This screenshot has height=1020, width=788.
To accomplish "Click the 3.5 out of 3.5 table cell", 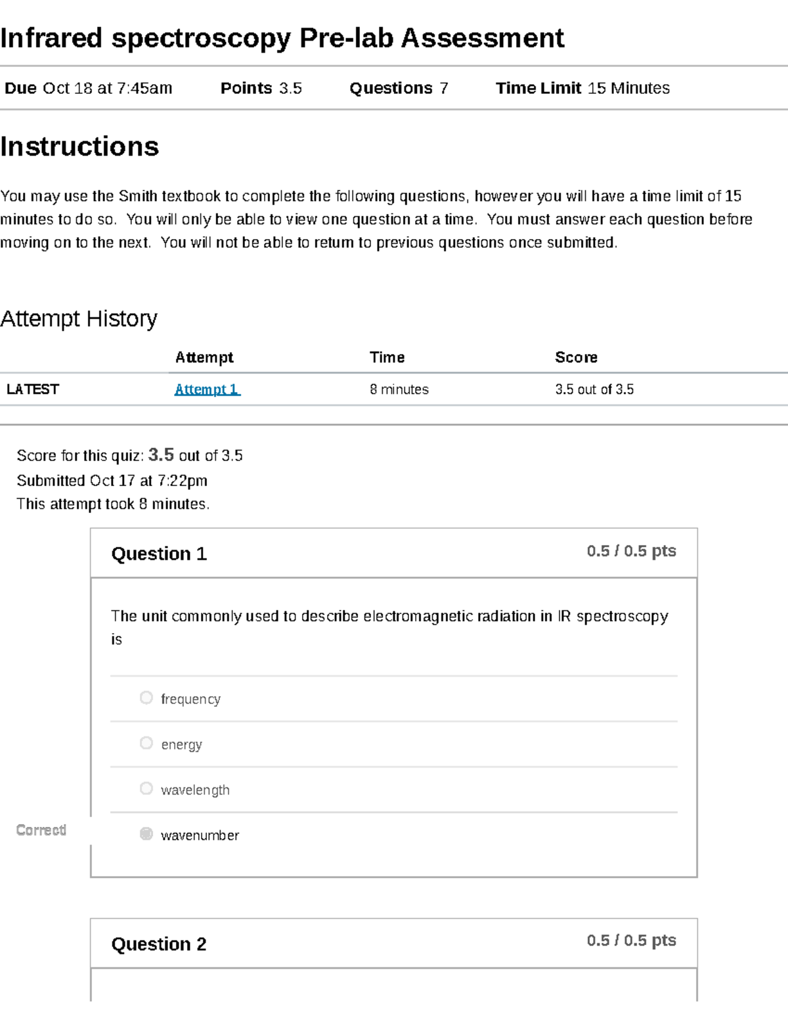I will click(594, 389).
